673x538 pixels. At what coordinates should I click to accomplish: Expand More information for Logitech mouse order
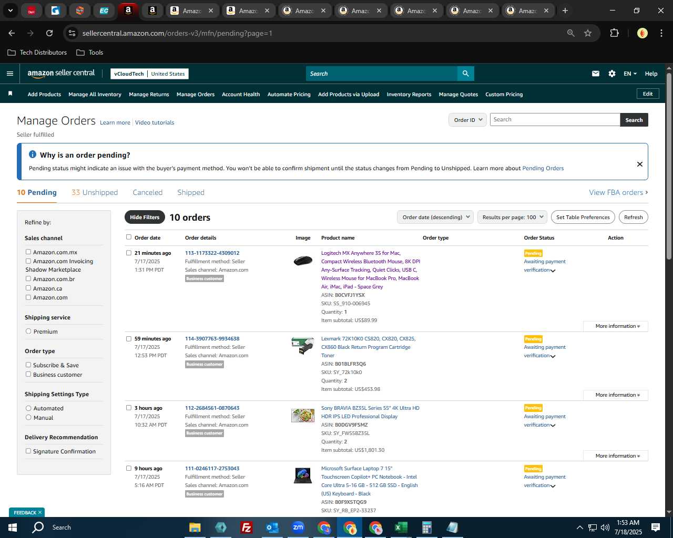tap(616, 326)
